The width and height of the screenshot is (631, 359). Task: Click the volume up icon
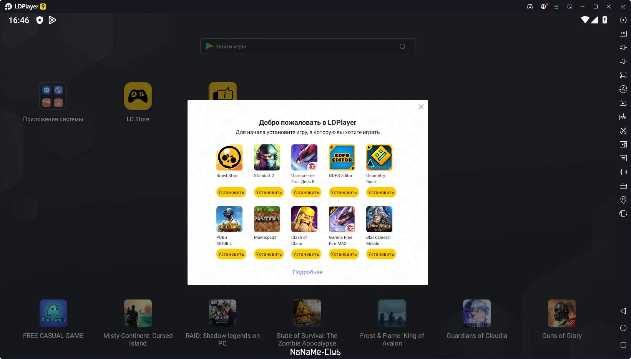click(x=623, y=48)
